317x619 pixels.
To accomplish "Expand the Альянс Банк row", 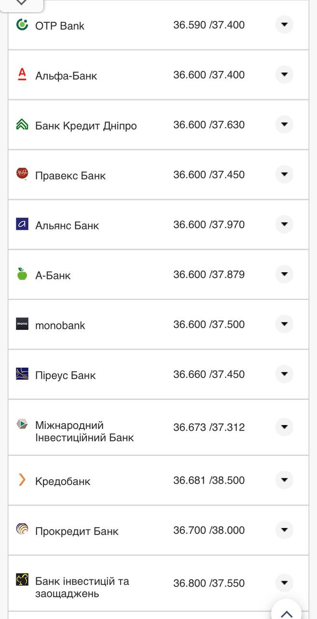I will pos(284,224).
